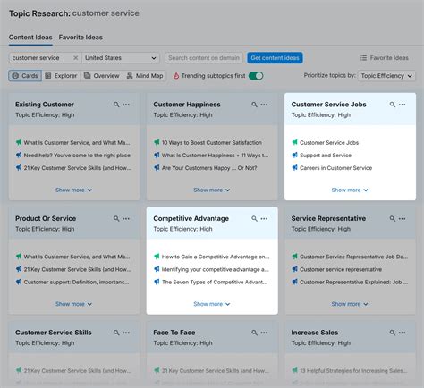Open Identifying your competitive advantage headline

(216, 269)
